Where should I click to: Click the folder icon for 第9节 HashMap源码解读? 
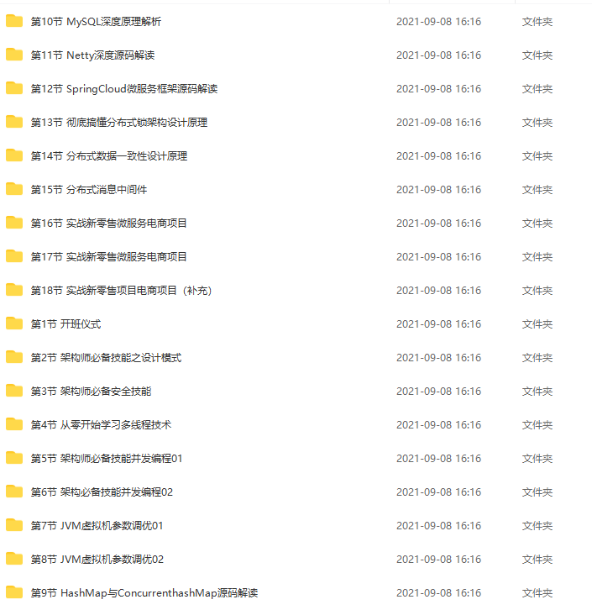pyautogui.click(x=14, y=592)
